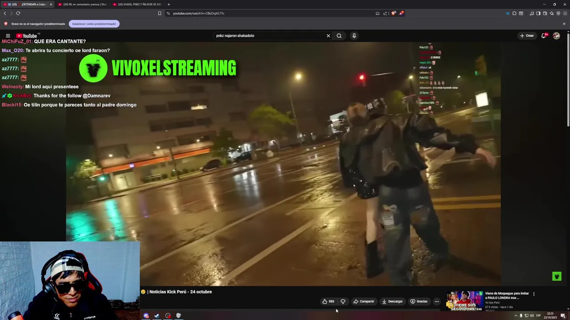Toggle the browser sidebar panel icon
570x320 pixels.
pyautogui.click(x=538, y=13)
